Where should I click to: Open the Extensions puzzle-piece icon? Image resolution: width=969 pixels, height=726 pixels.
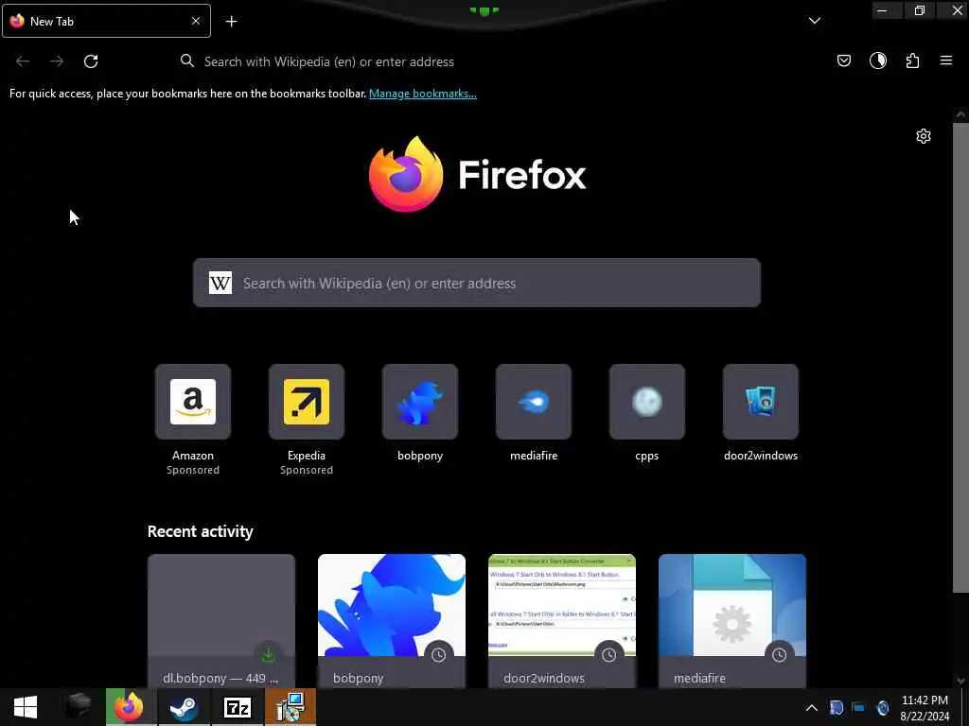click(x=912, y=60)
